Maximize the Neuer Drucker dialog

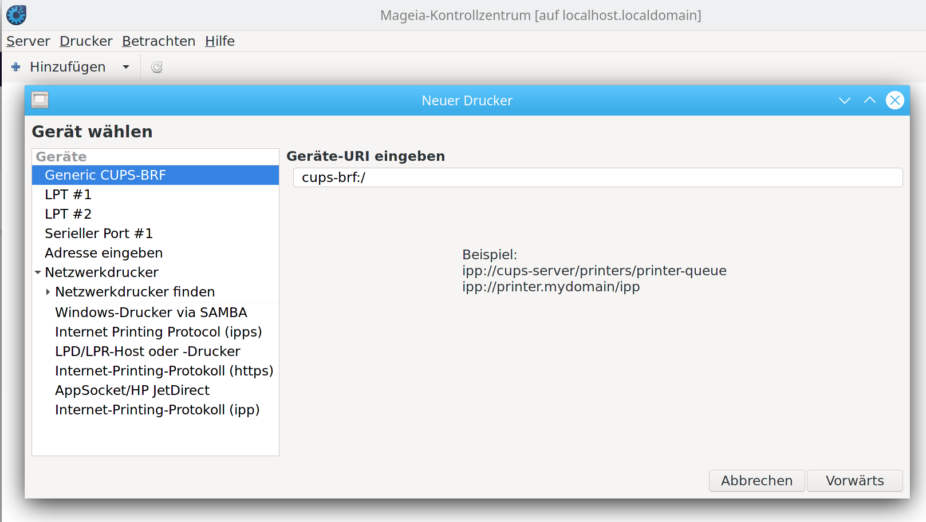[x=870, y=100]
